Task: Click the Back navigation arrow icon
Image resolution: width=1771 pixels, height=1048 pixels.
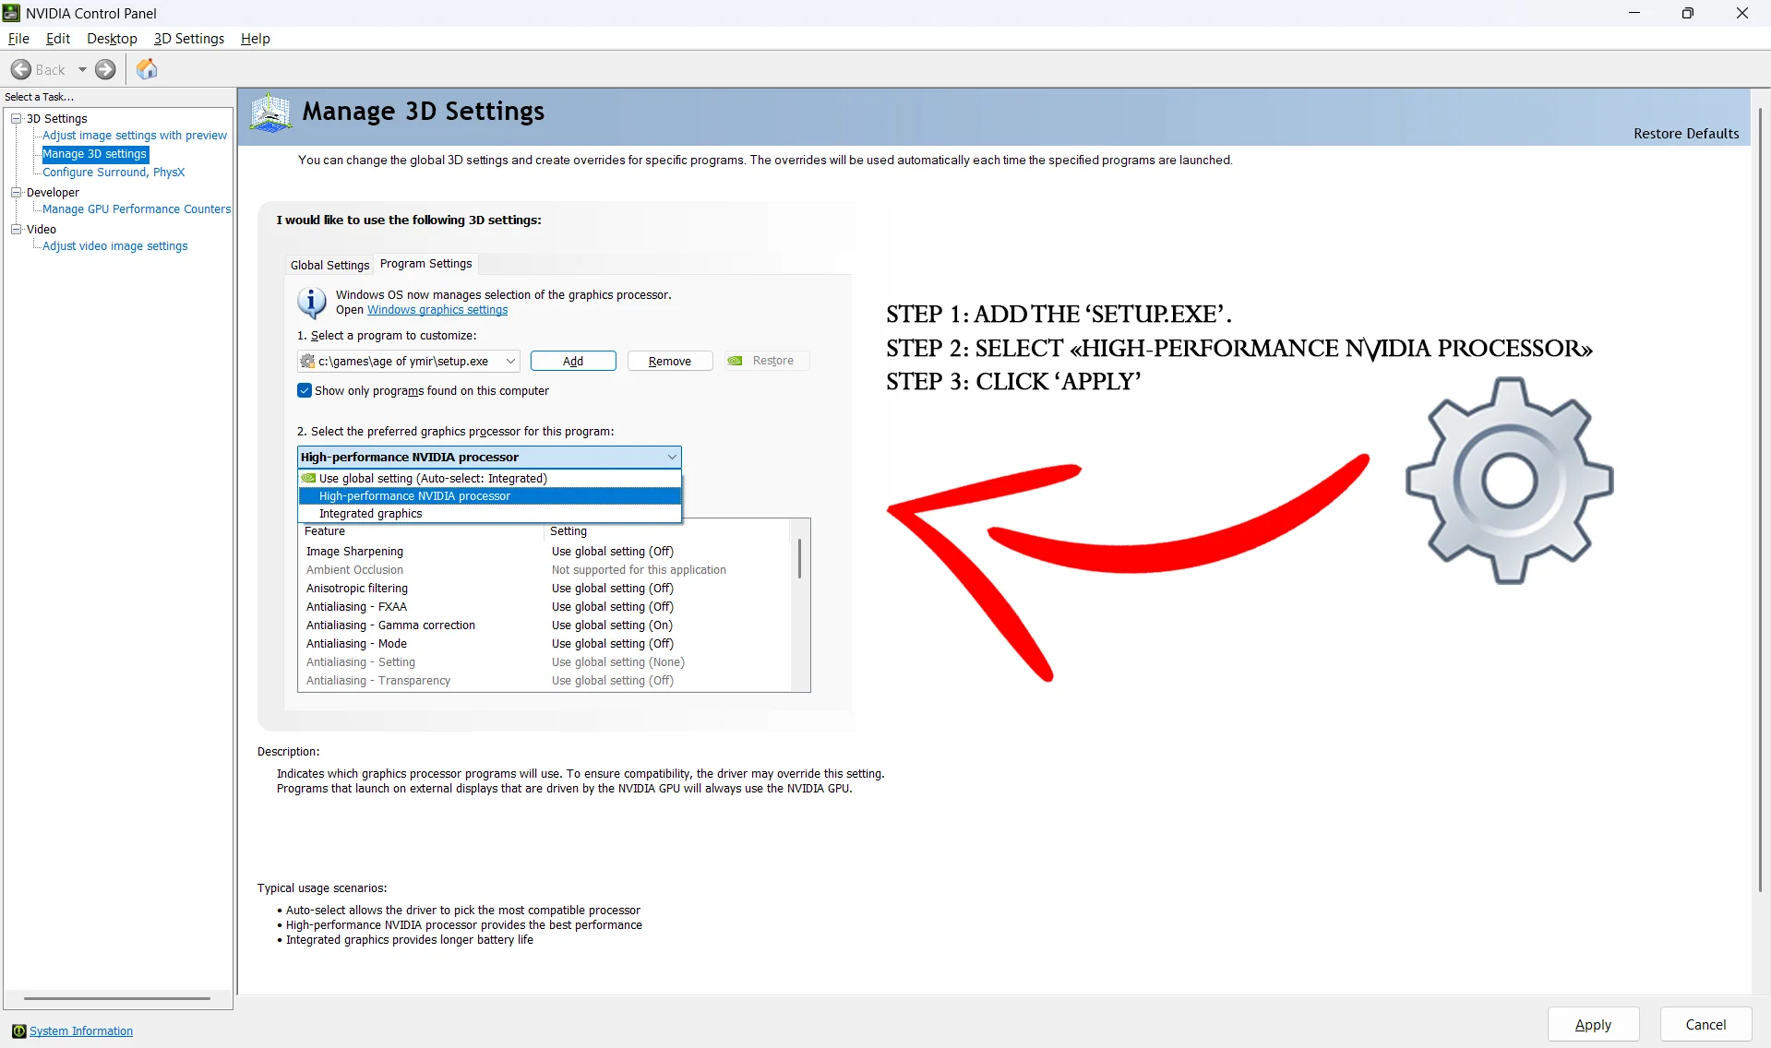Action: 20,69
